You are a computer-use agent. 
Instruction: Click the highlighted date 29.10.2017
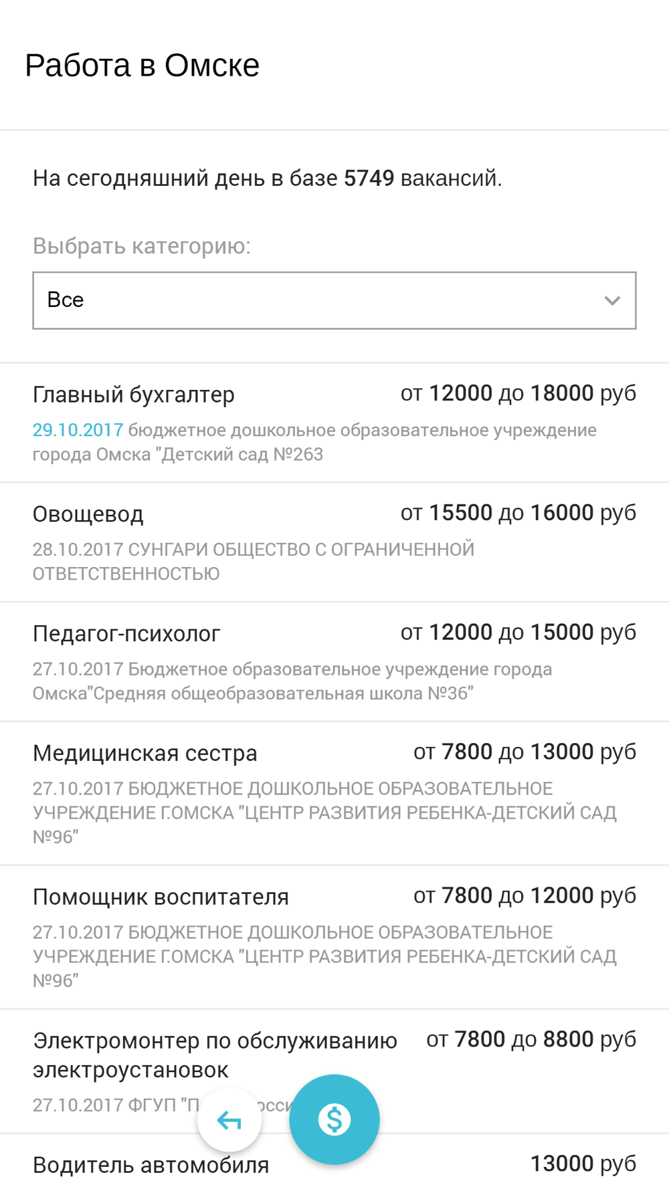78,430
